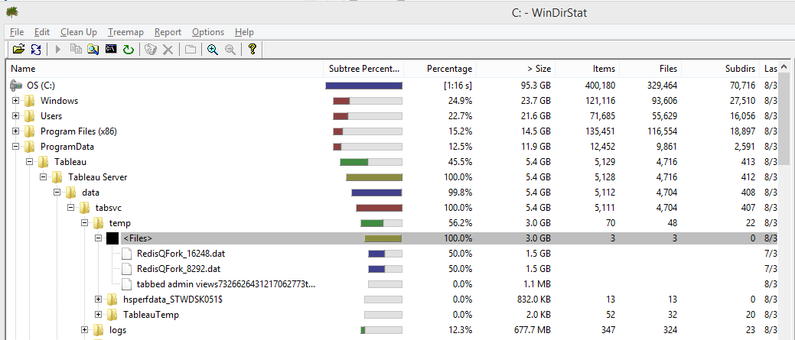
Task: Click the Tableau Server folder icon
Action: tap(57, 177)
